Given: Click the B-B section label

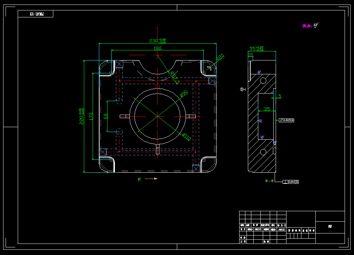Looking at the screenshot, I should pyautogui.click(x=269, y=181).
